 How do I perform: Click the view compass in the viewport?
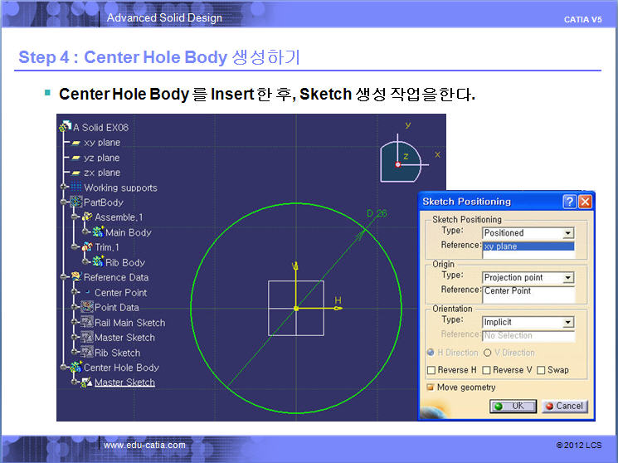tap(402, 160)
